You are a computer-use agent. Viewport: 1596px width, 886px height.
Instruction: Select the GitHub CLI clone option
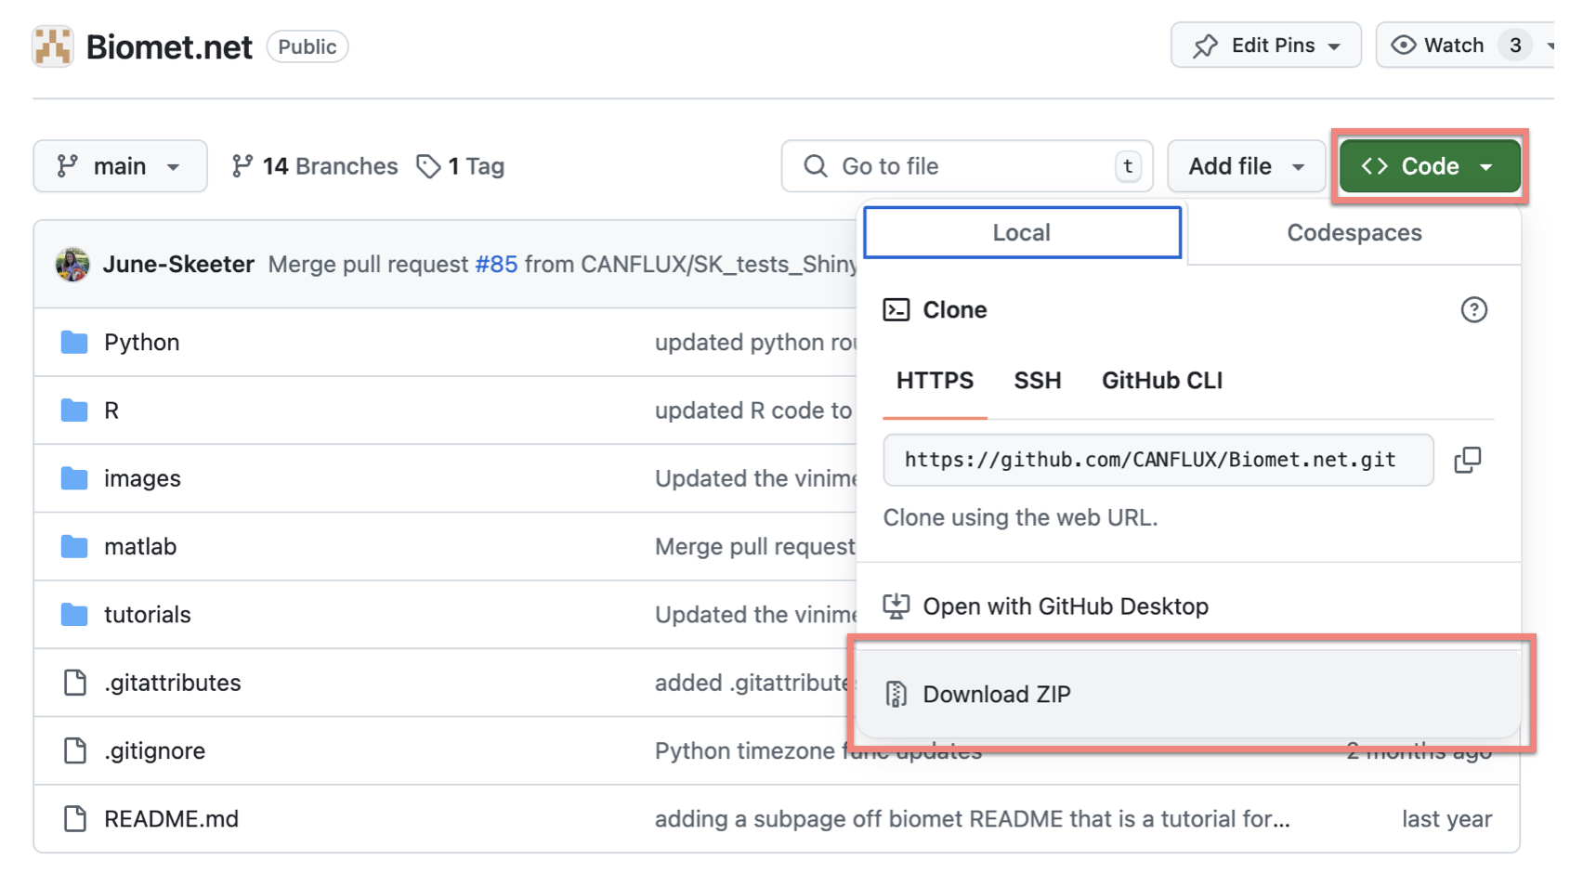(x=1162, y=381)
